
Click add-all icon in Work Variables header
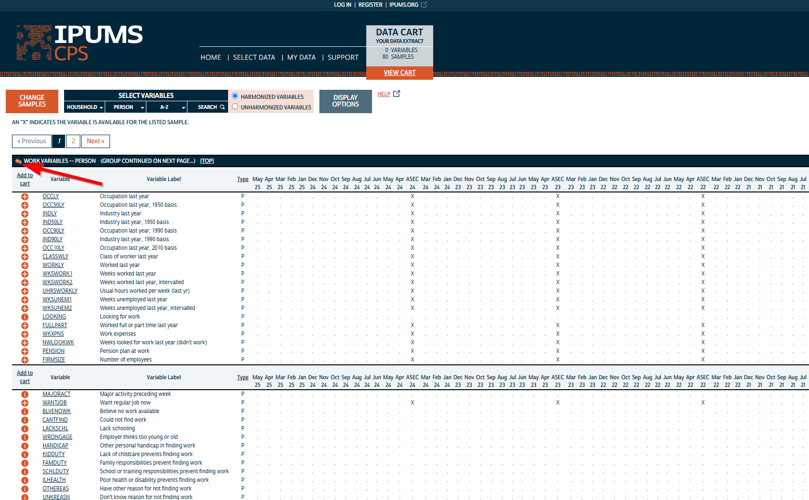19,161
